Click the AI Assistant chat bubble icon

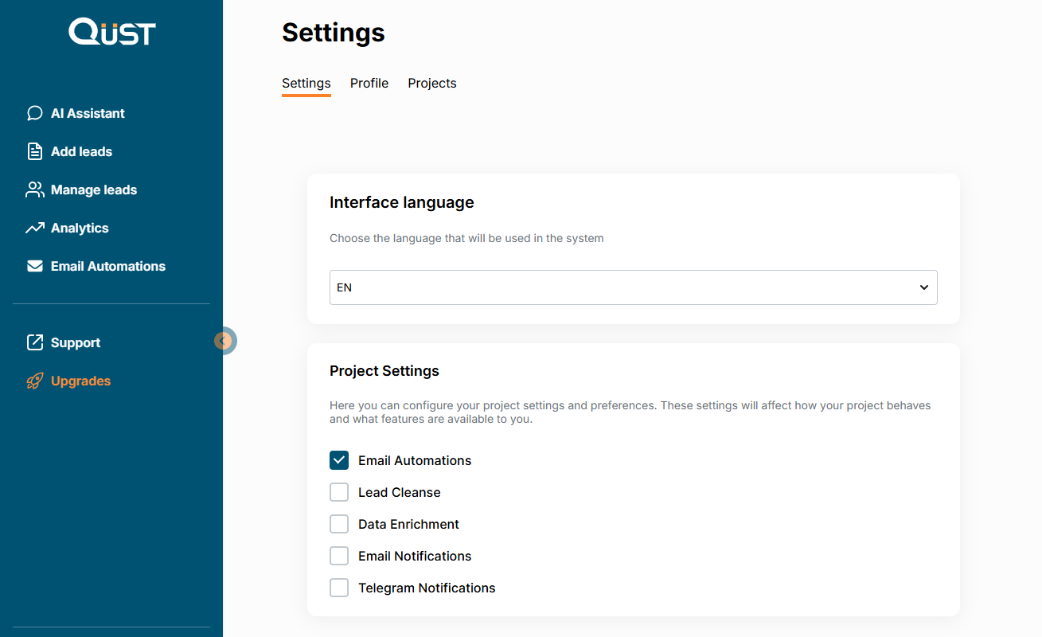pos(34,113)
